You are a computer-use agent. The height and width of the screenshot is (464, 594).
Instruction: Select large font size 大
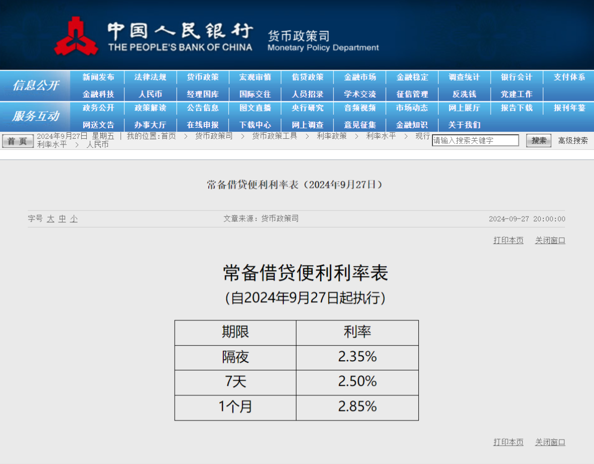pyautogui.click(x=50, y=219)
